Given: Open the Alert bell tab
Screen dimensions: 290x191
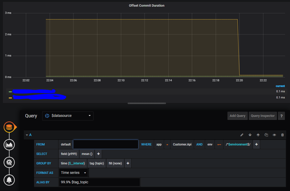Looking at the screenshot, I should click(x=9, y=180).
